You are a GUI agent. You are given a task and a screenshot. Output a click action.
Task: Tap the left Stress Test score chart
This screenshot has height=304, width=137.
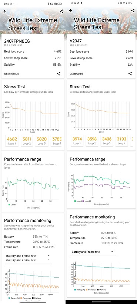coord(33,116)
